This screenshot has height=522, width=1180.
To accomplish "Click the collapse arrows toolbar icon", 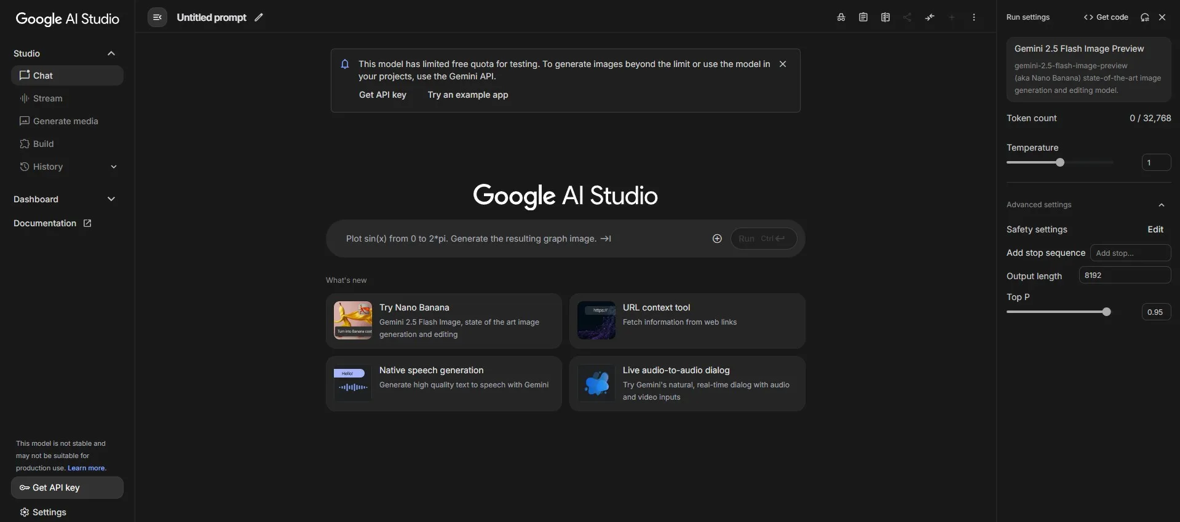I will click(929, 17).
